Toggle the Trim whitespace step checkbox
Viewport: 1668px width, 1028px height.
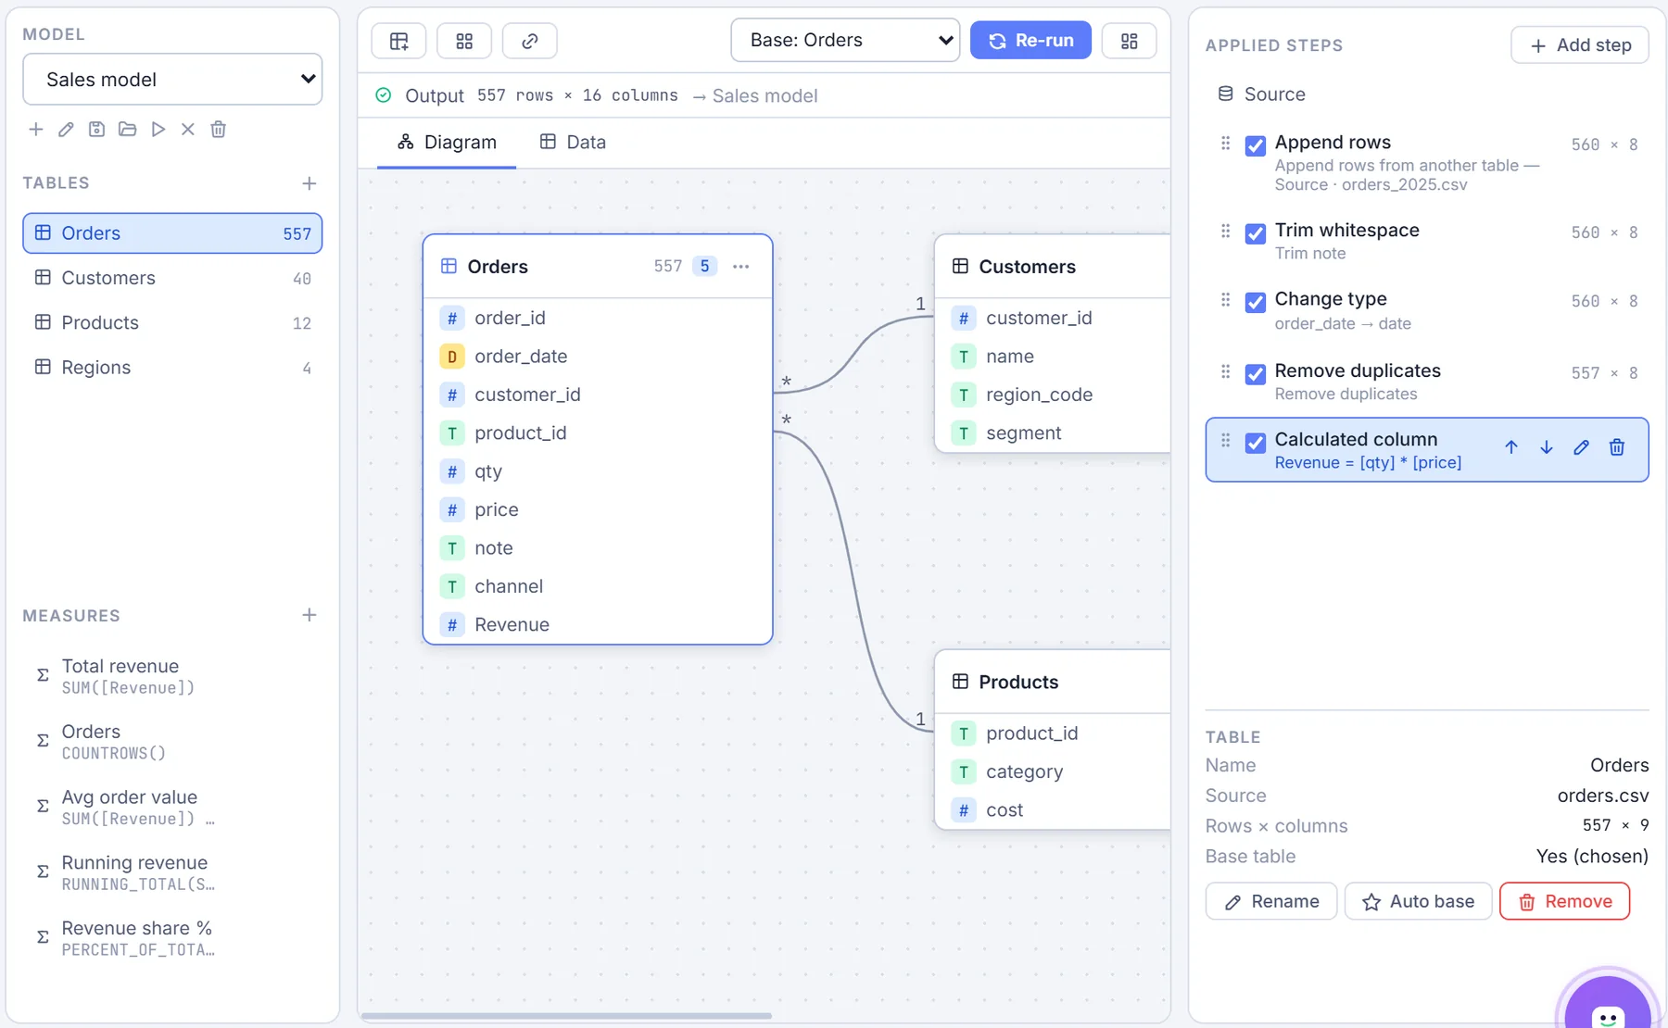click(x=1256, y=233)
